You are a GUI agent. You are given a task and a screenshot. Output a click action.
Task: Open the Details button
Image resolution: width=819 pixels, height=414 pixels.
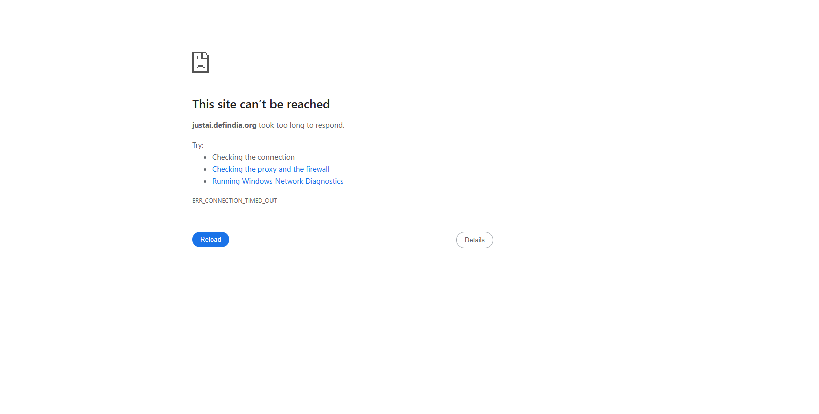(x=475, y=240)
